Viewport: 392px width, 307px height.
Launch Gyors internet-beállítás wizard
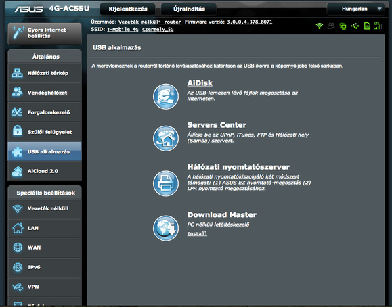(x=45, y=33)
